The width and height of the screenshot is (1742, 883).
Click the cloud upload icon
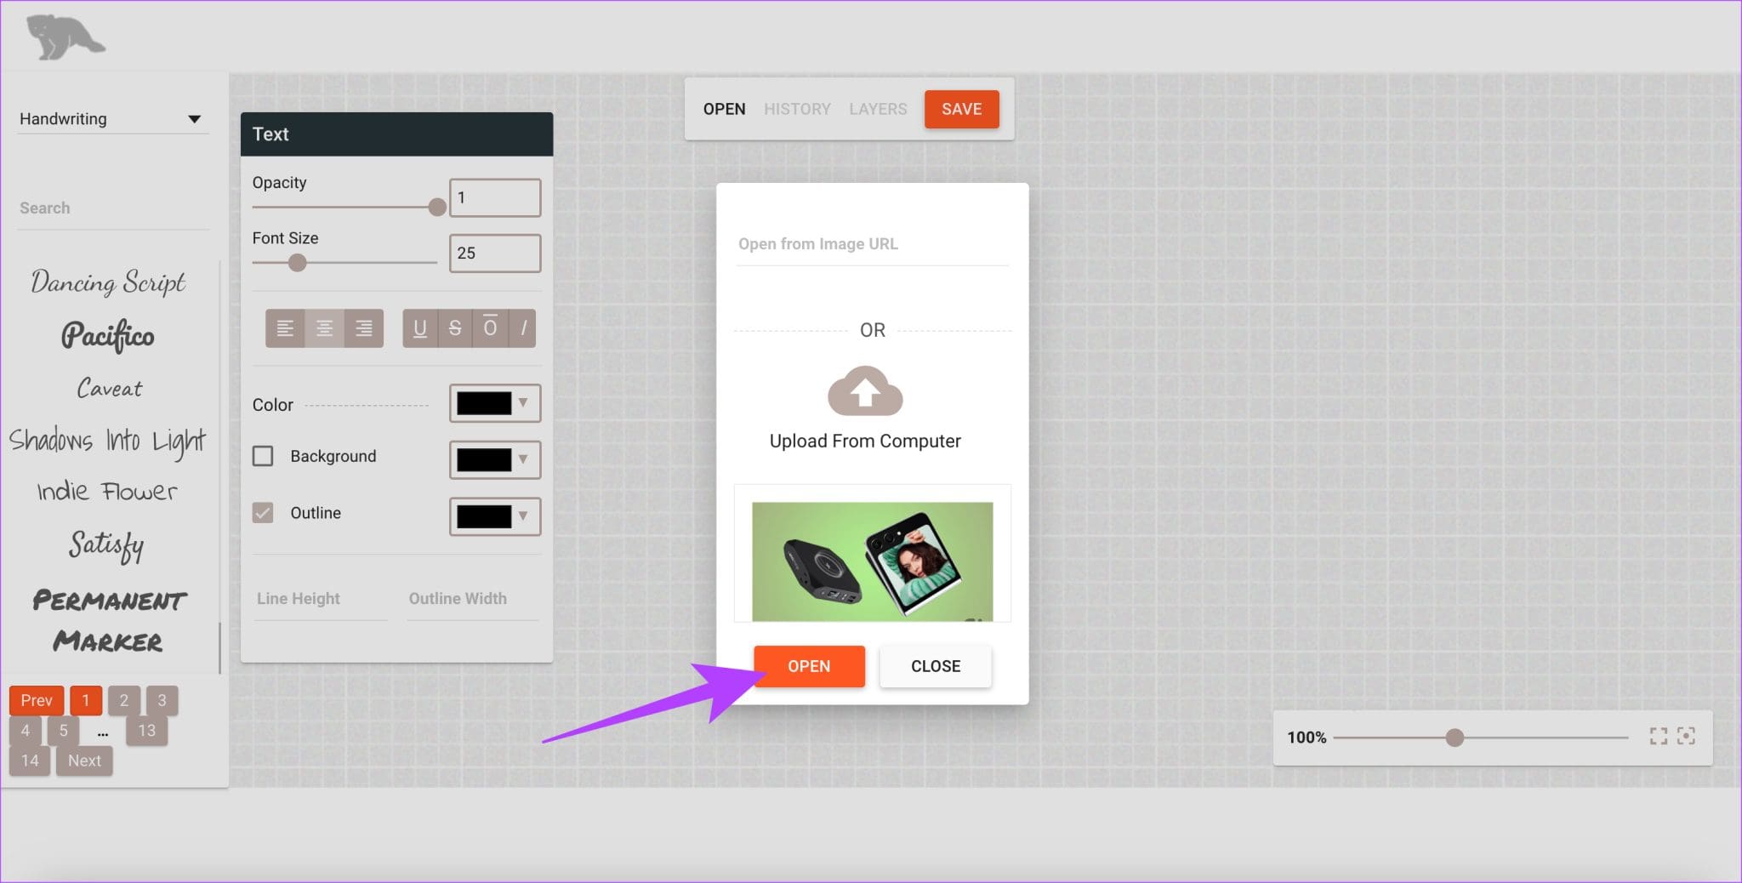pyautogui.click(x=865, y=391)
